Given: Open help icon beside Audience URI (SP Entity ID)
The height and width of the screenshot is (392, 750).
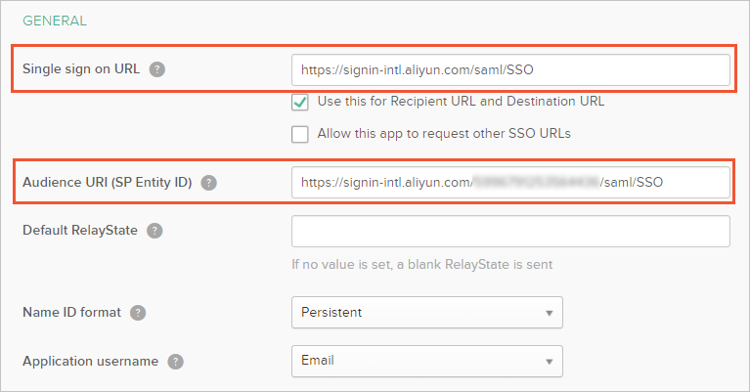Looking at the screenshot, I should click(x=208, y=183).
